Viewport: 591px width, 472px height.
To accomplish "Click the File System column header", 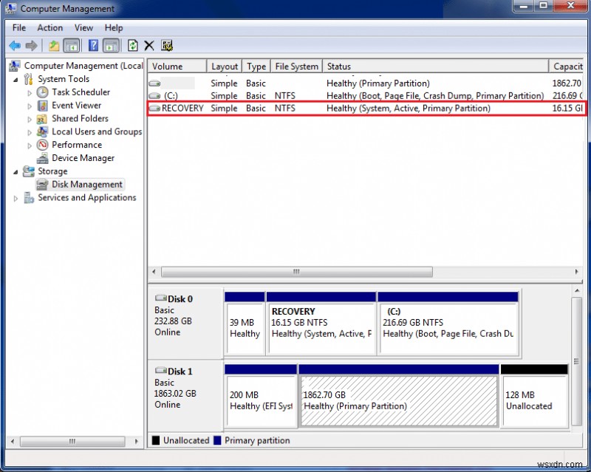I will 295,66.
